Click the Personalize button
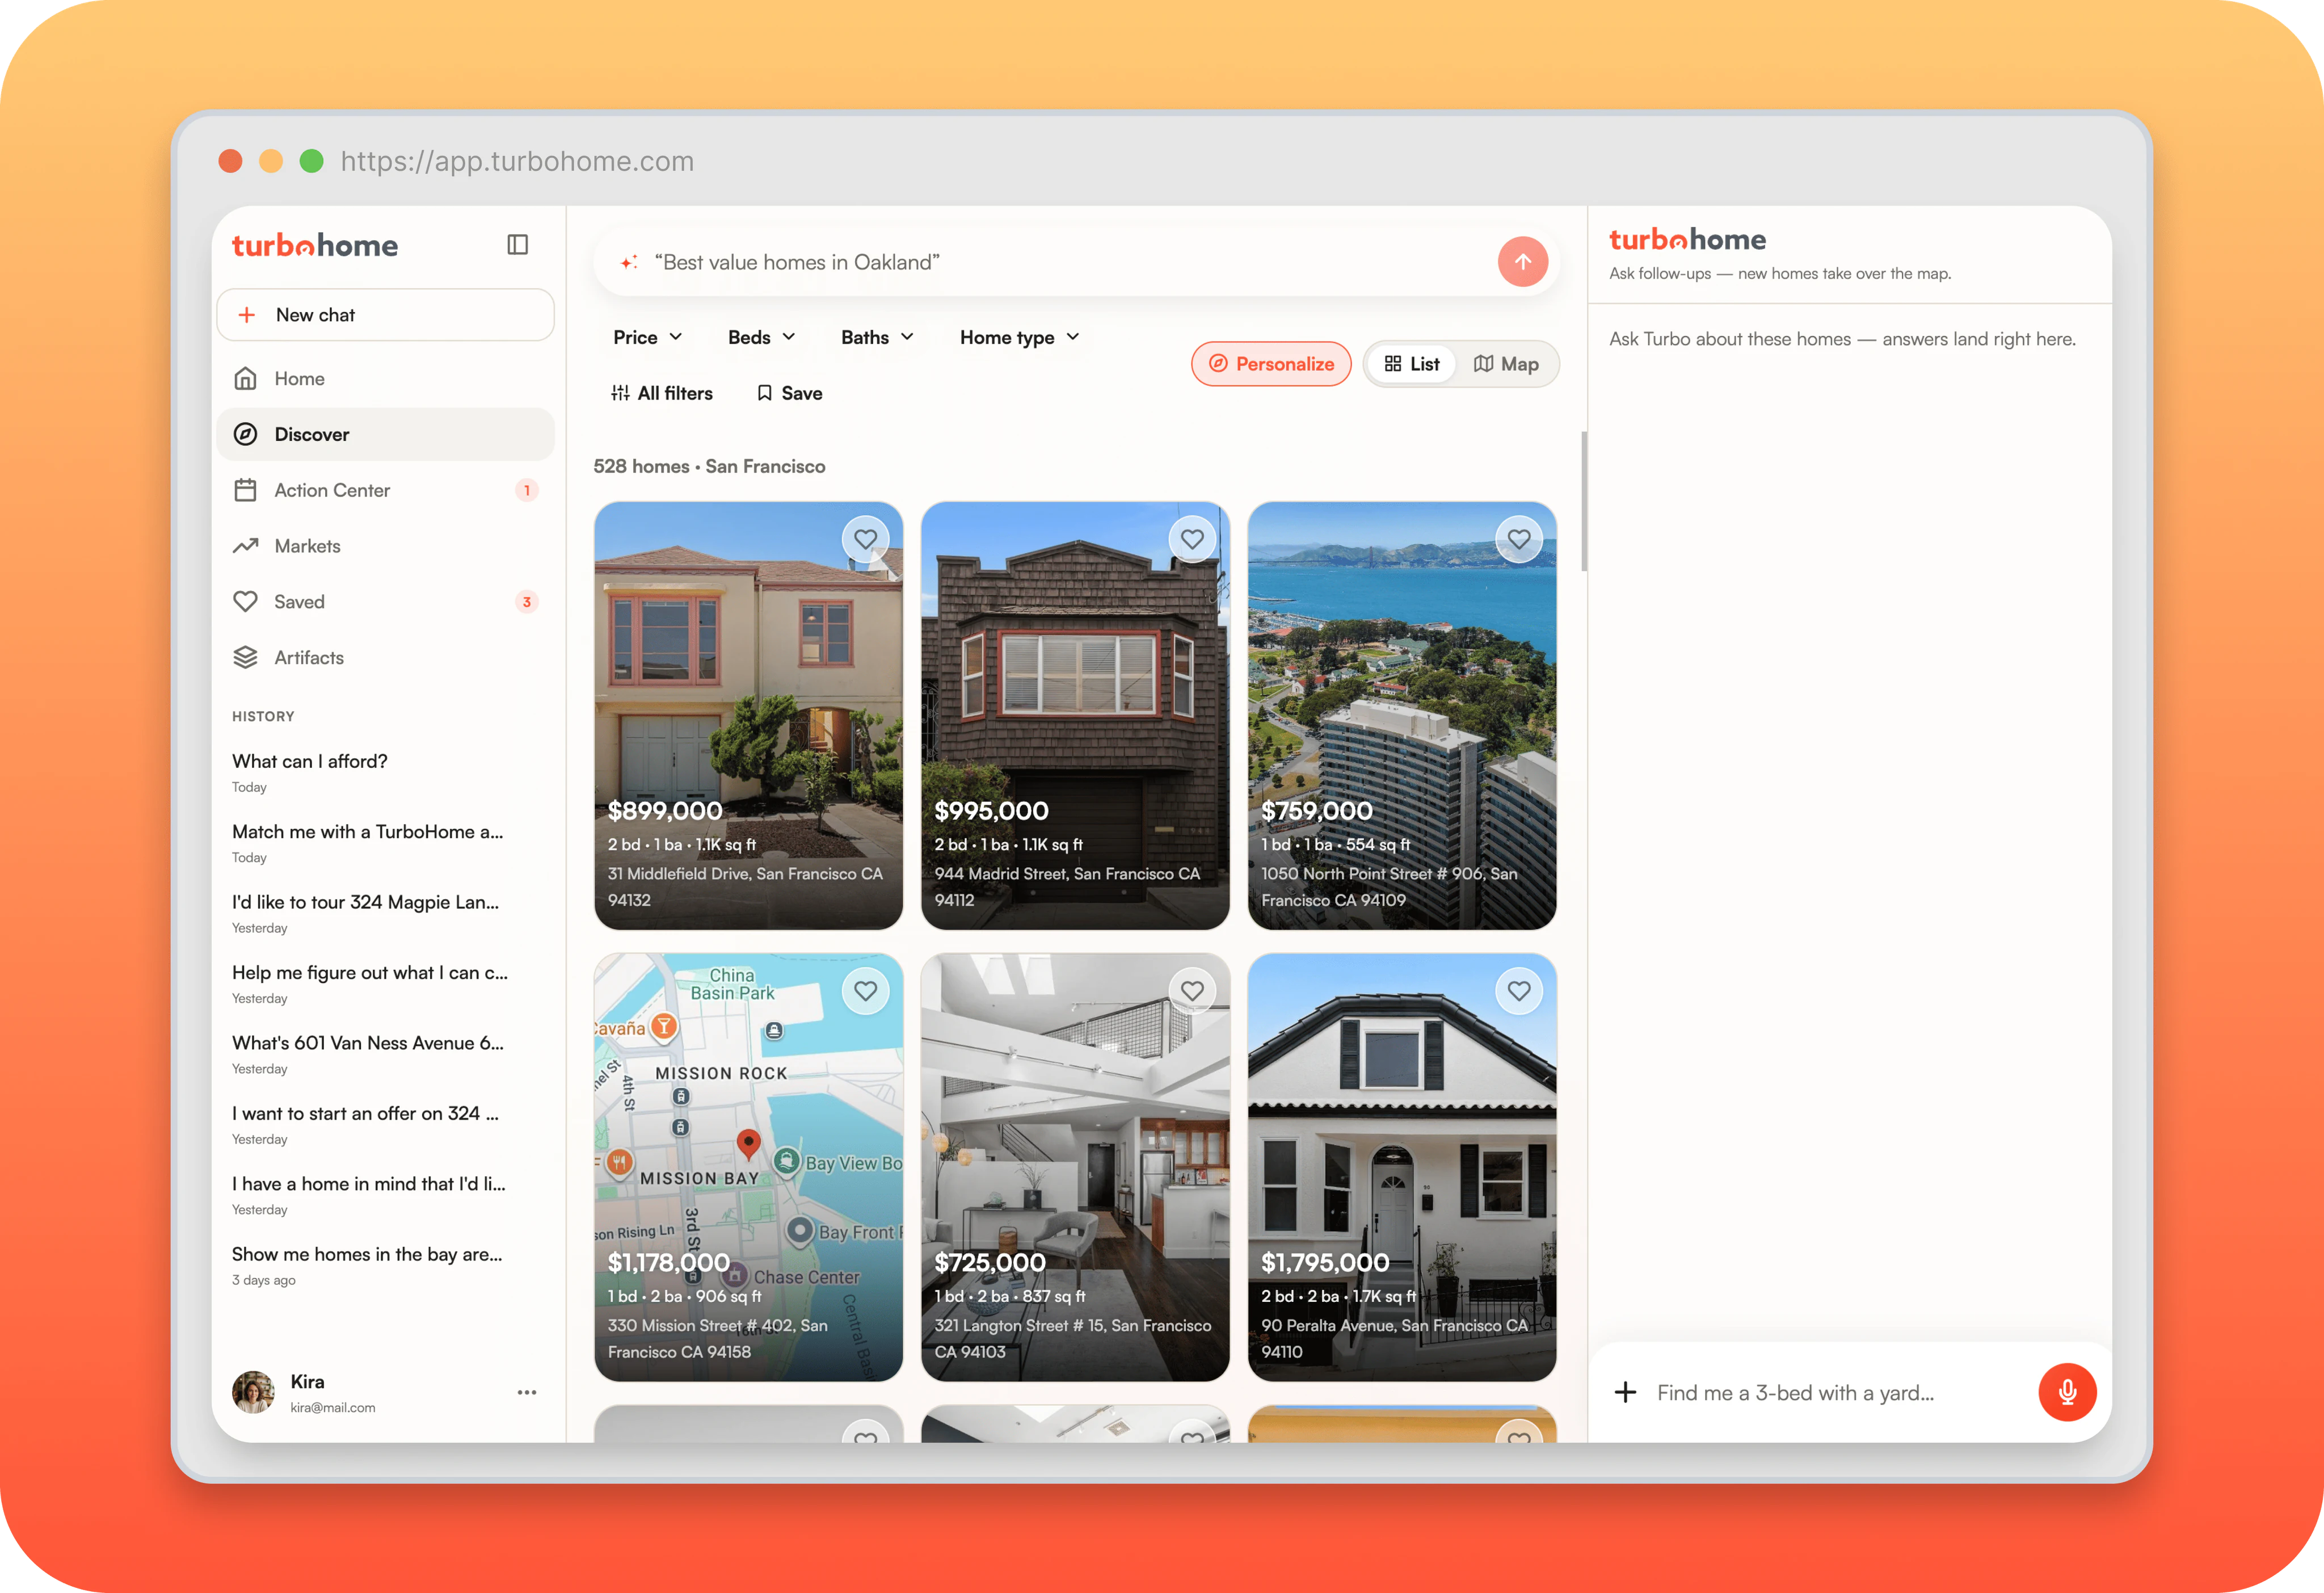The width and height of the screenshot is (2324, 1593). tap(1271, 364)
